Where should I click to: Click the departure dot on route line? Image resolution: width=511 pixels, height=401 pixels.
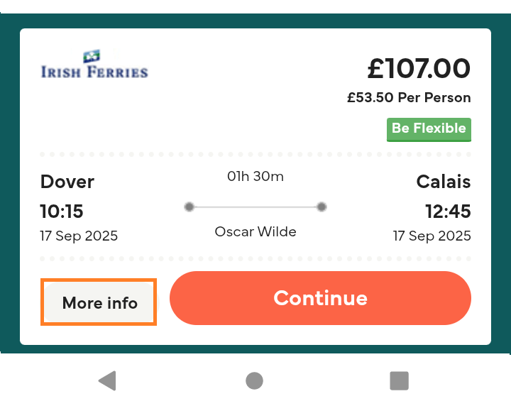click(x=189, y=207)
